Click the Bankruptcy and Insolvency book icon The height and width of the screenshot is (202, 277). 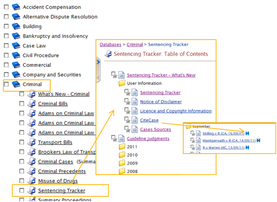point(16,36)
